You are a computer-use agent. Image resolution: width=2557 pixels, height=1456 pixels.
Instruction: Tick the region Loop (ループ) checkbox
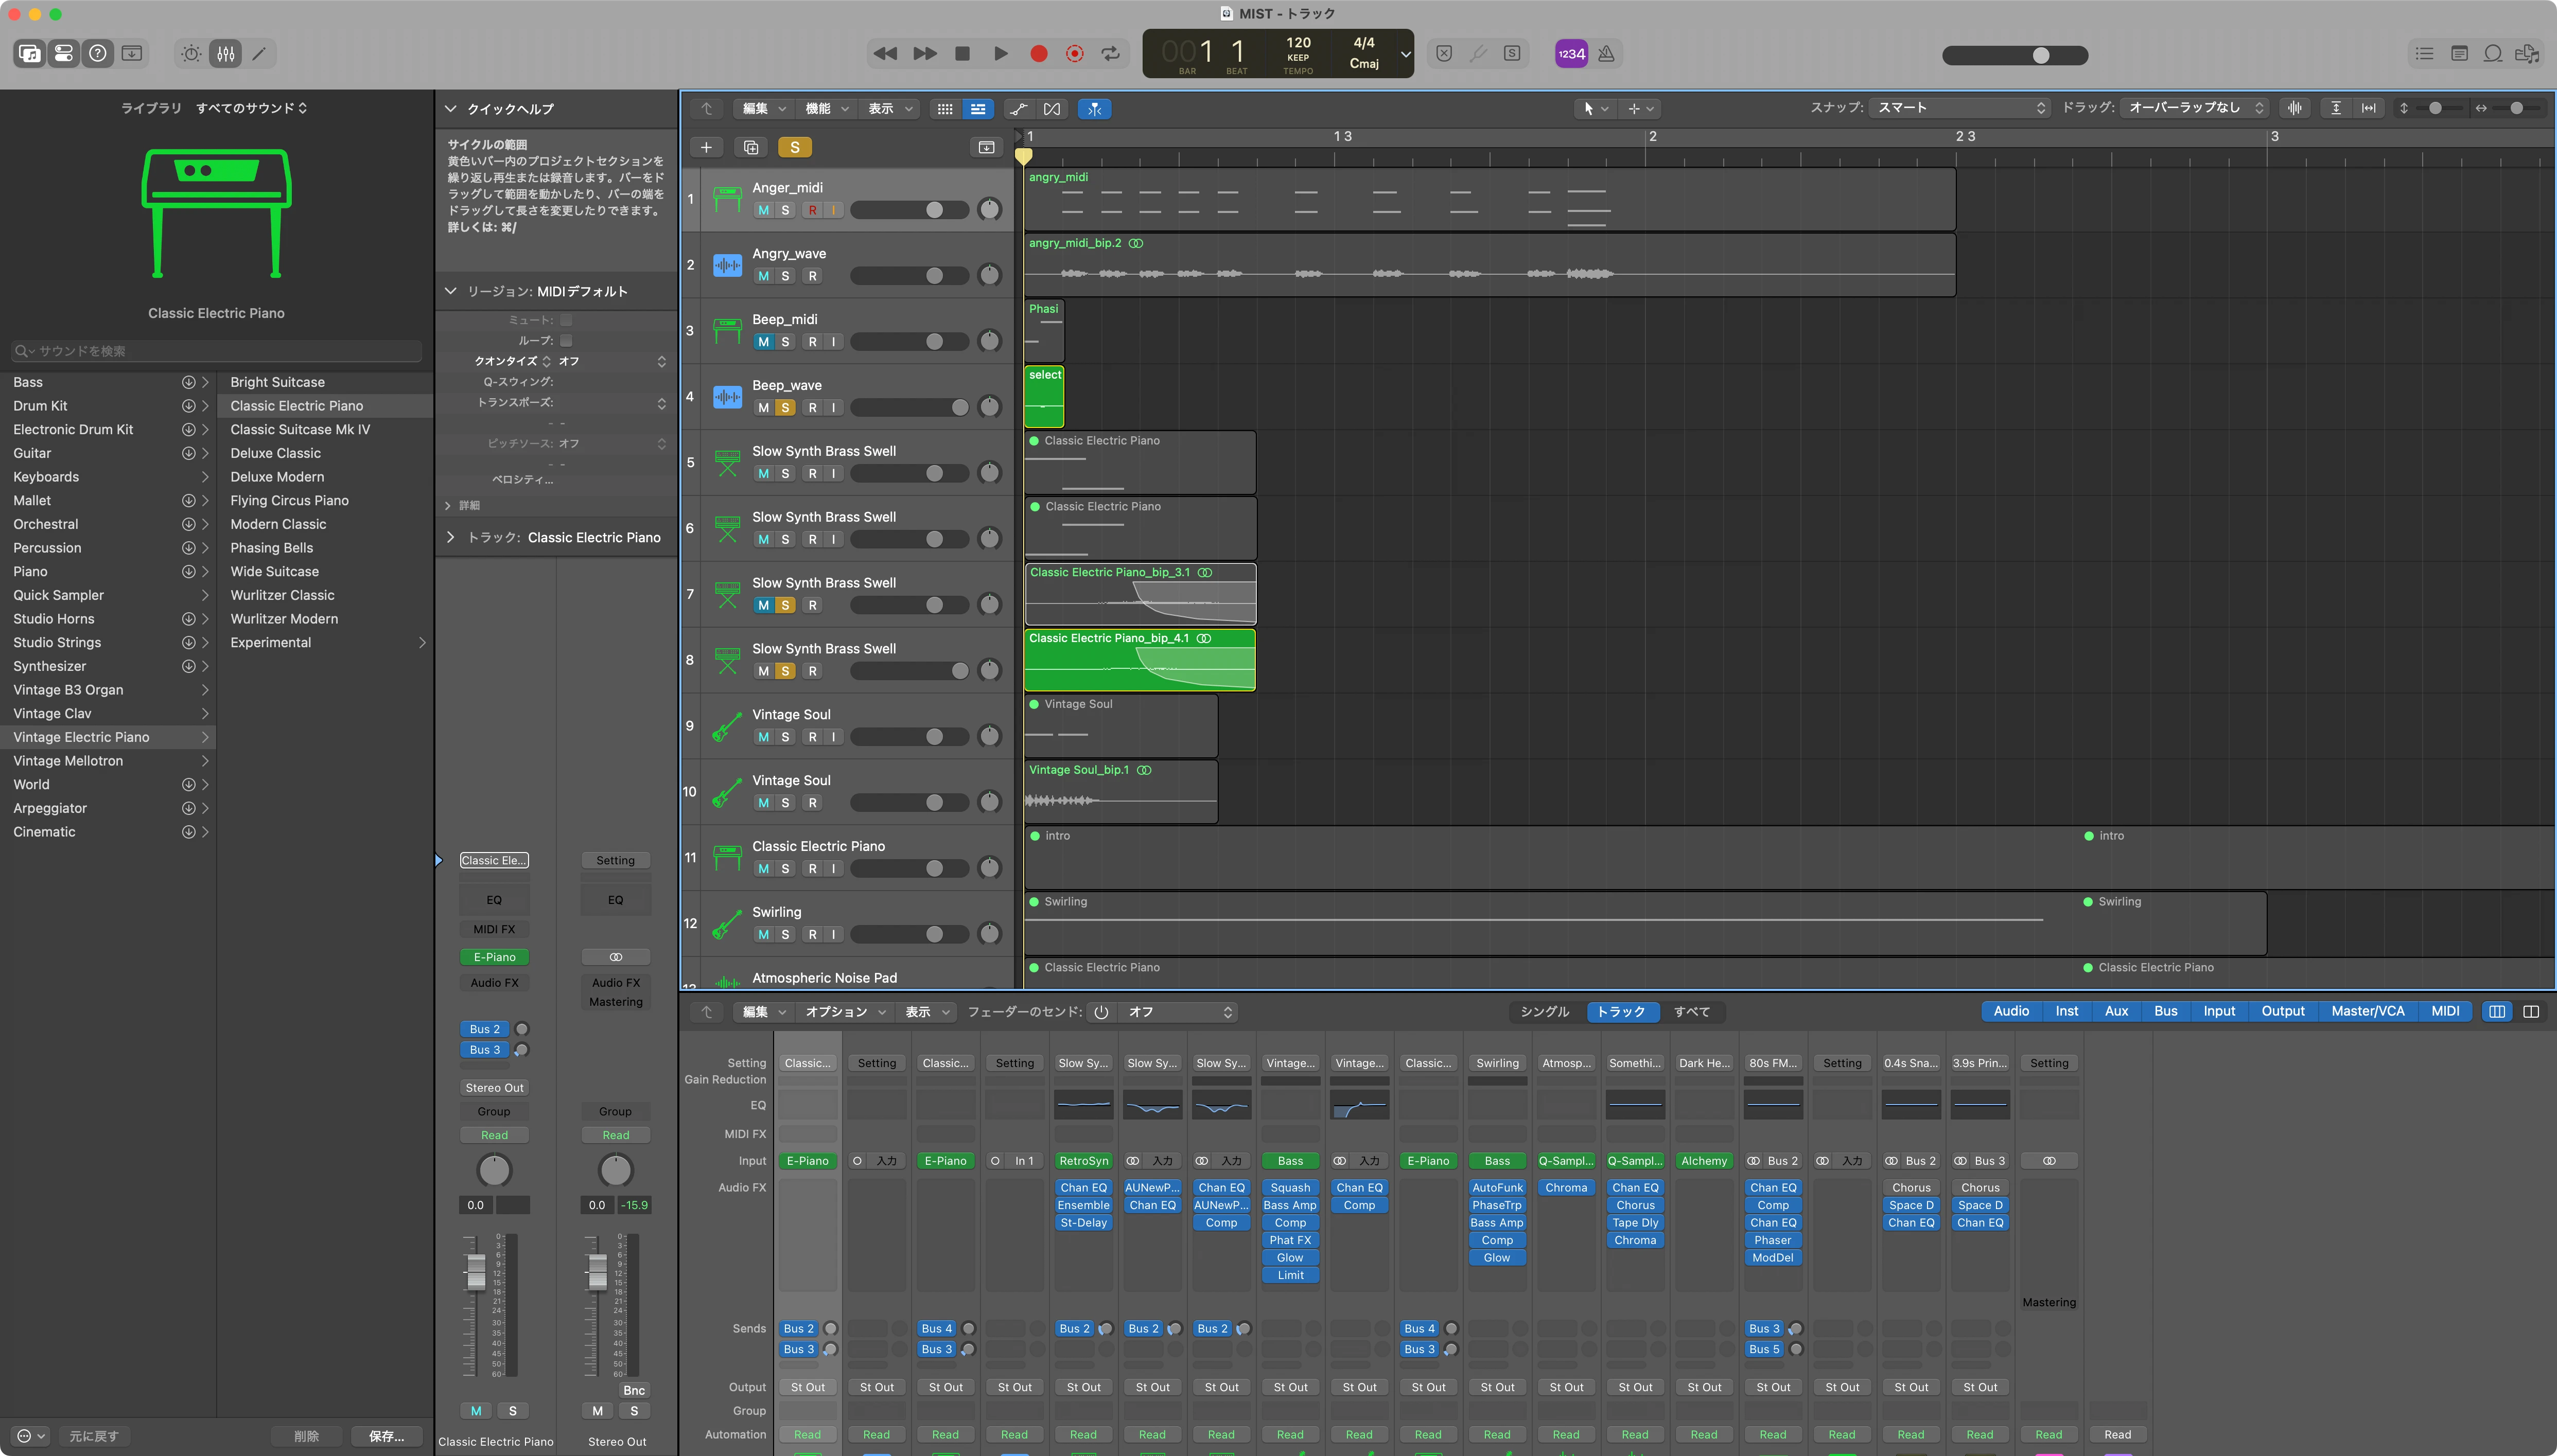(566, 341)
